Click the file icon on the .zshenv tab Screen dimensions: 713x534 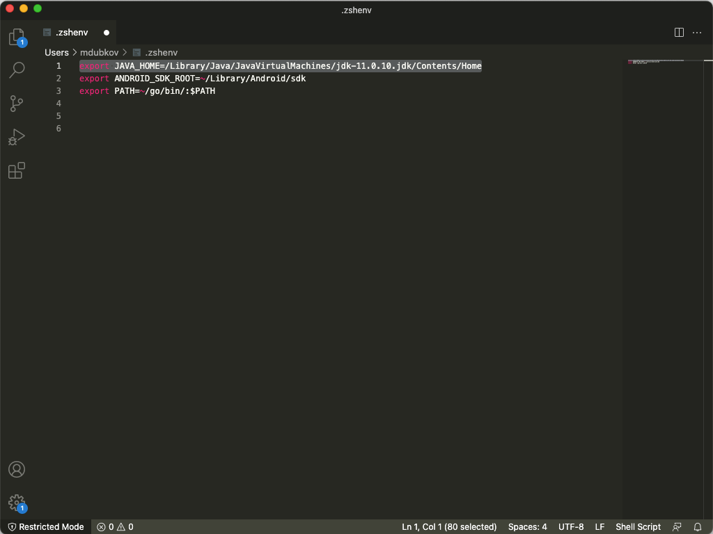(x=47, y=32)
